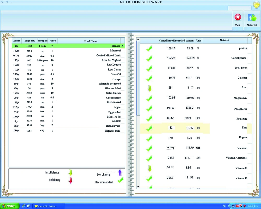Click the Potasium row green checkmark
The width and height of the screenshot is (261, 209).
pyautogui.click(x=149, y=119)
